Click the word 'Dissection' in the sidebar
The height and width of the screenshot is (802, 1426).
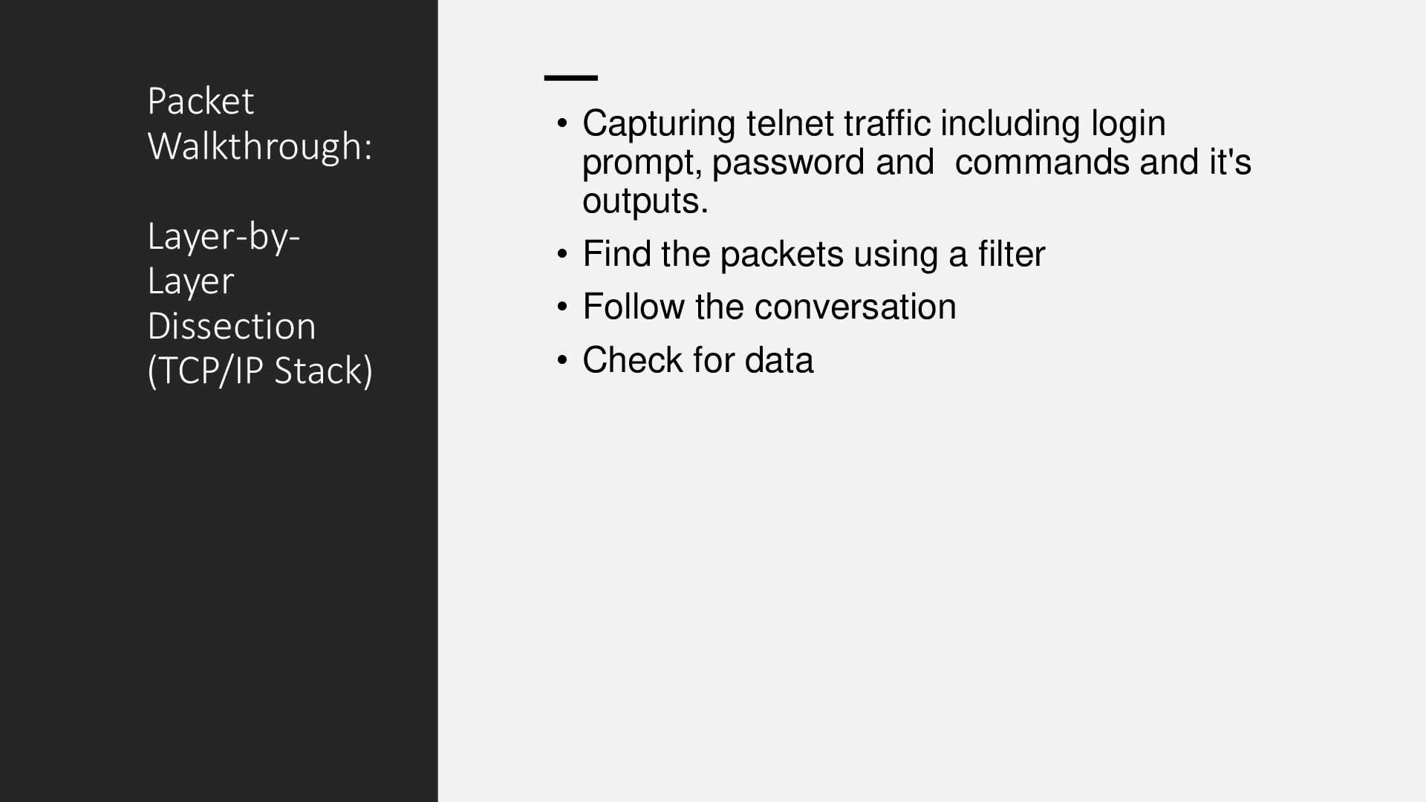[232, 326]
